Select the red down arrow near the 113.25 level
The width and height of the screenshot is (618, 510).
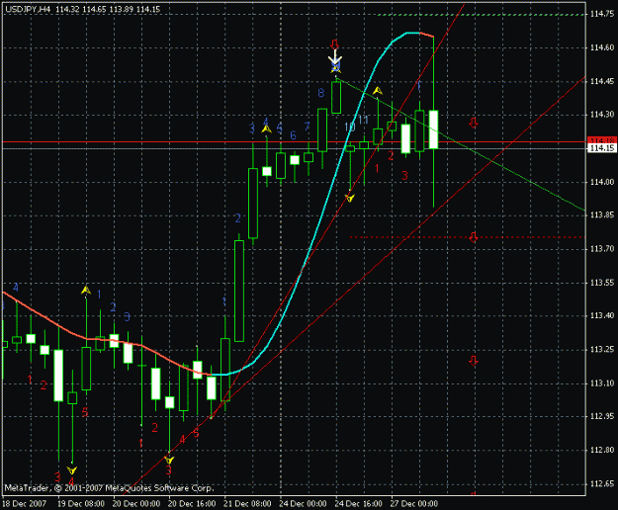474,360
